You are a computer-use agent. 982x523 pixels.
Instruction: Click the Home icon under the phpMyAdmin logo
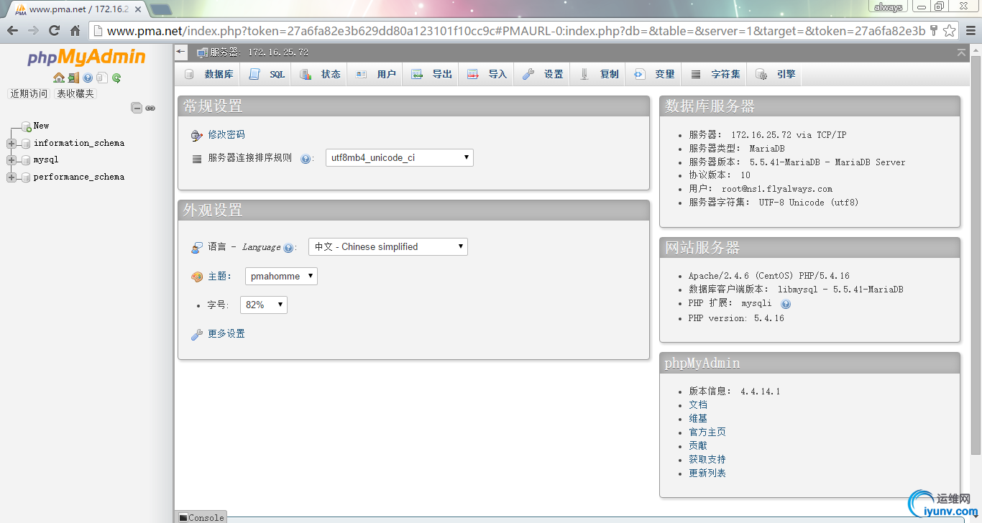click(x=59, y=78)
